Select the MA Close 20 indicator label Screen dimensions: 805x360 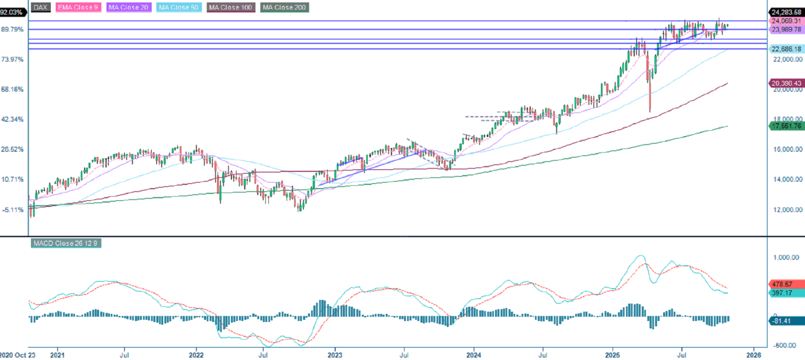point(128,8)
